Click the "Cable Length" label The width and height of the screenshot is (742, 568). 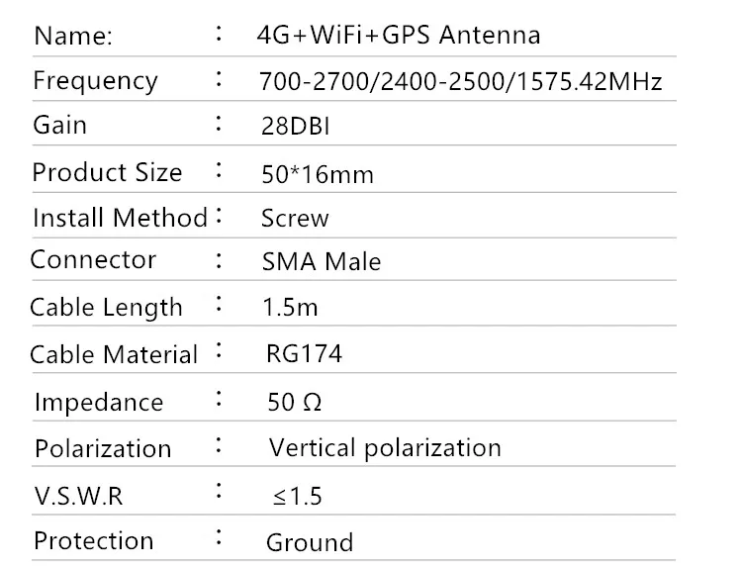[106, 307]
